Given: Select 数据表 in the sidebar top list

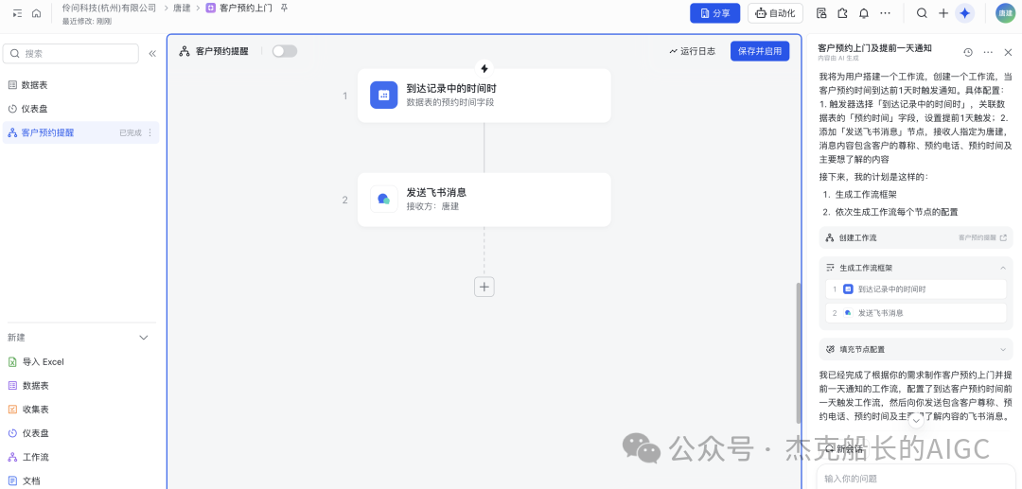Looking at the screenshot, I should (x=80, y=84).
